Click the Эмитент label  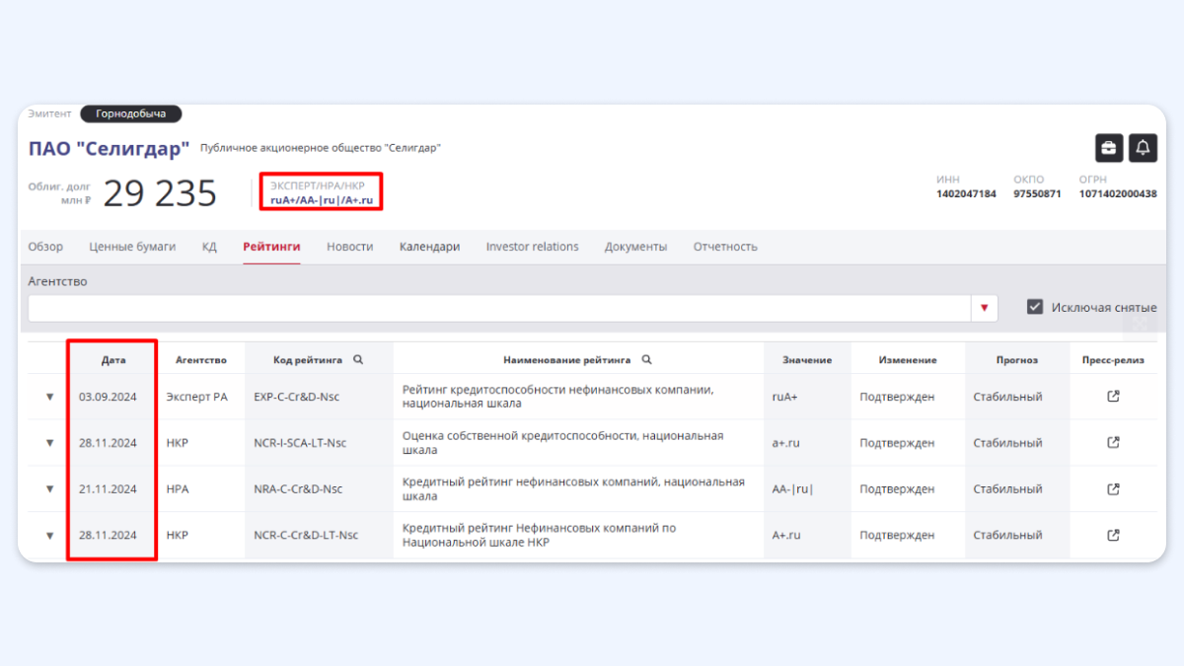click(49, 113)
